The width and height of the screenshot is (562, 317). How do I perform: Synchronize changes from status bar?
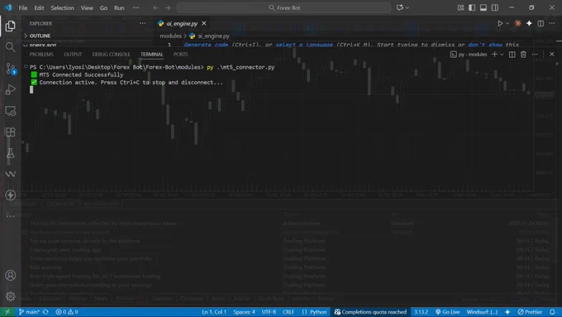pyautogui.click(x=45, y=311)
